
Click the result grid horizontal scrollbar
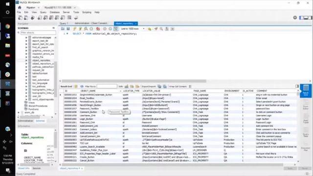click(172, 165)
